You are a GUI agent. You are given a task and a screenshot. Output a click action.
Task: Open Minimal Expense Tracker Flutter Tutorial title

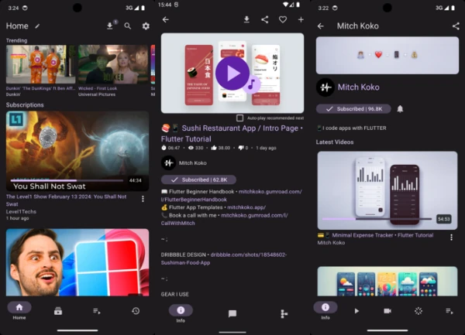click(x=375, y=235)
